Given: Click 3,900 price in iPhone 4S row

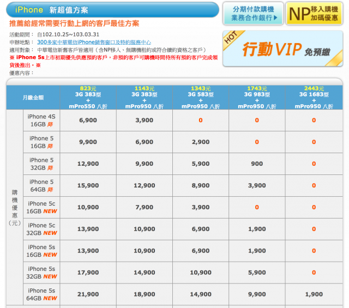Looking at the screenshot, I should [x=145, y=120].
